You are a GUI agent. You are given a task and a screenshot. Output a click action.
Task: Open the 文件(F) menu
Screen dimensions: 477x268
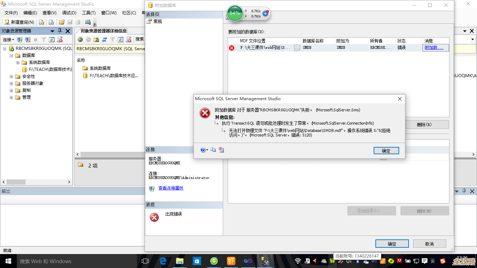click(11, 13)
